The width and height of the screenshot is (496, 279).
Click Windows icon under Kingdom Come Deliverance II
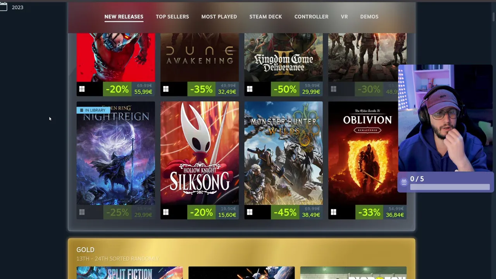pos(250,89)
